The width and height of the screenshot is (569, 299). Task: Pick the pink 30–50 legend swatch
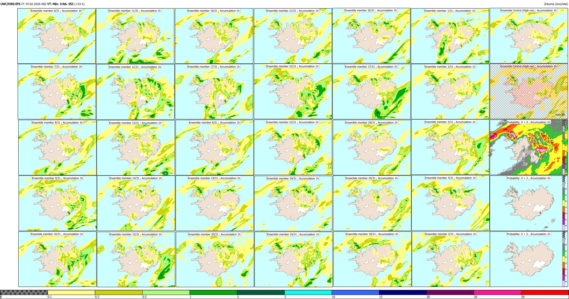coord(497,292)
